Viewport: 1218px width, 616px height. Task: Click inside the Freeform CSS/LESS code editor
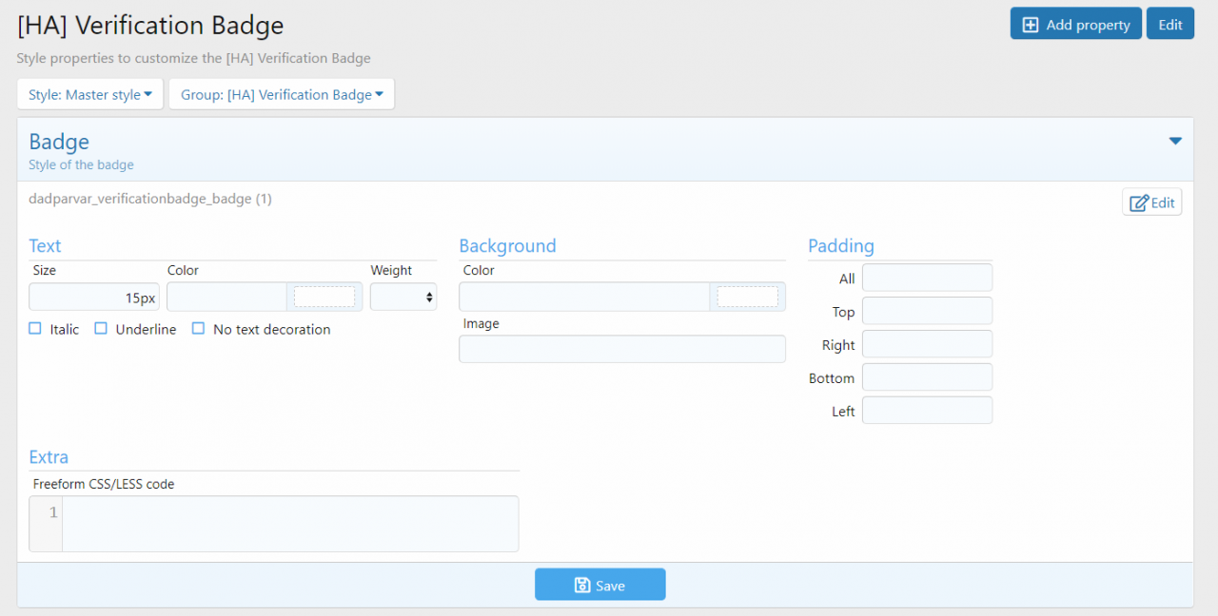click(290, 523)
